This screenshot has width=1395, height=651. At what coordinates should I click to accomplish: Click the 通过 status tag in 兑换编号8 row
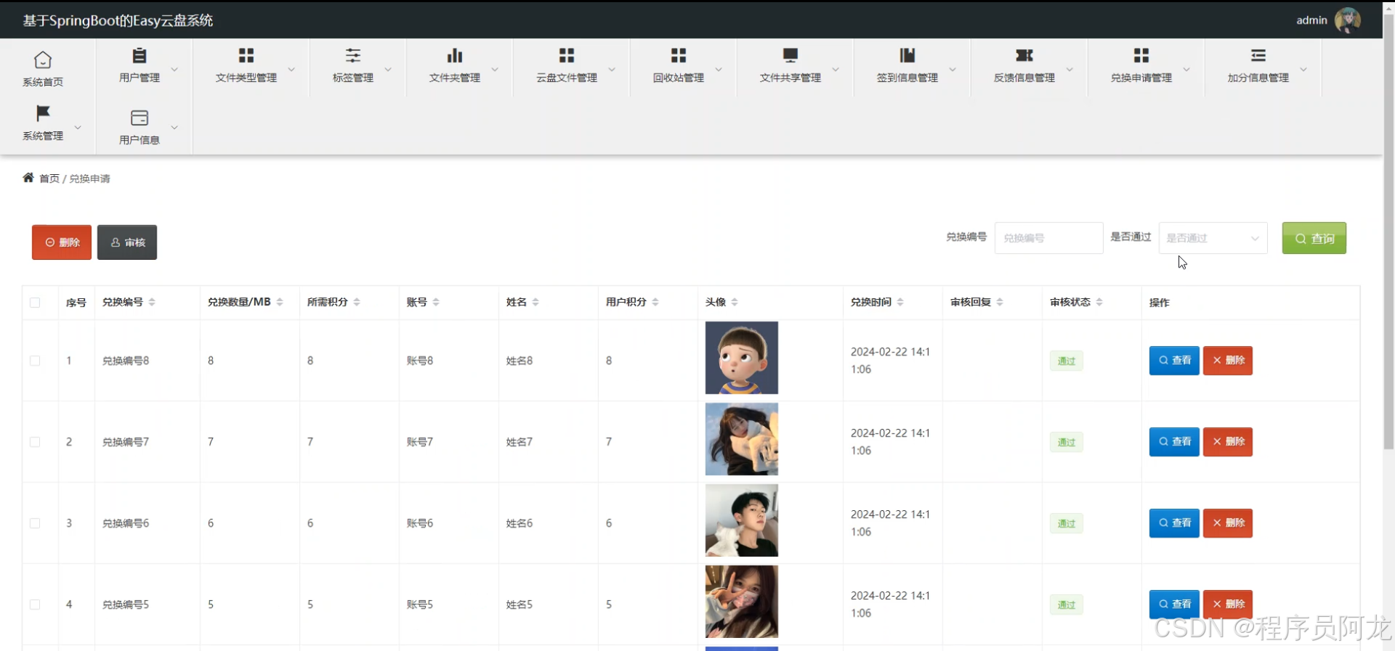pos(1067,361)
